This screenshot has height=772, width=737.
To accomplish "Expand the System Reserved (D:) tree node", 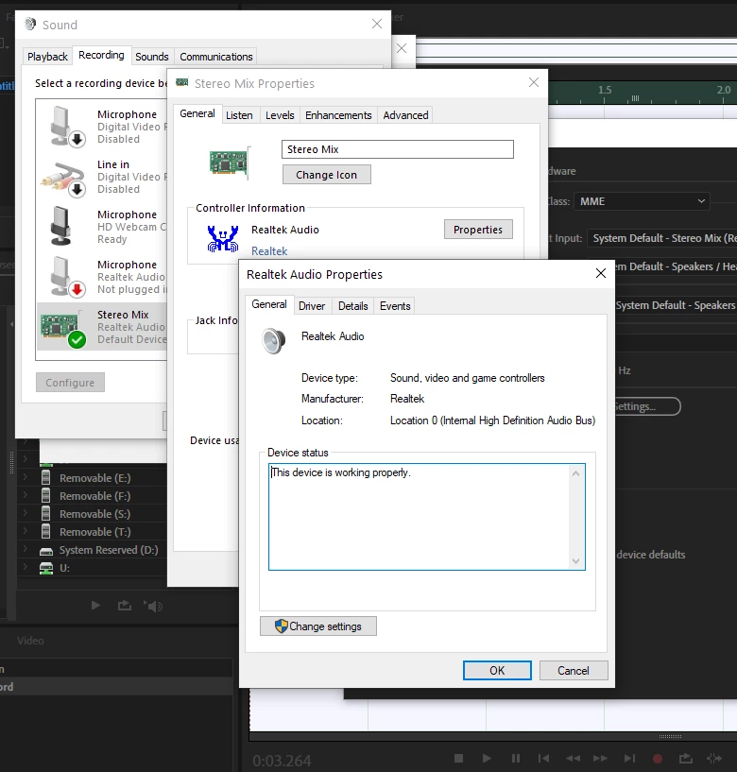I will 26,548.
